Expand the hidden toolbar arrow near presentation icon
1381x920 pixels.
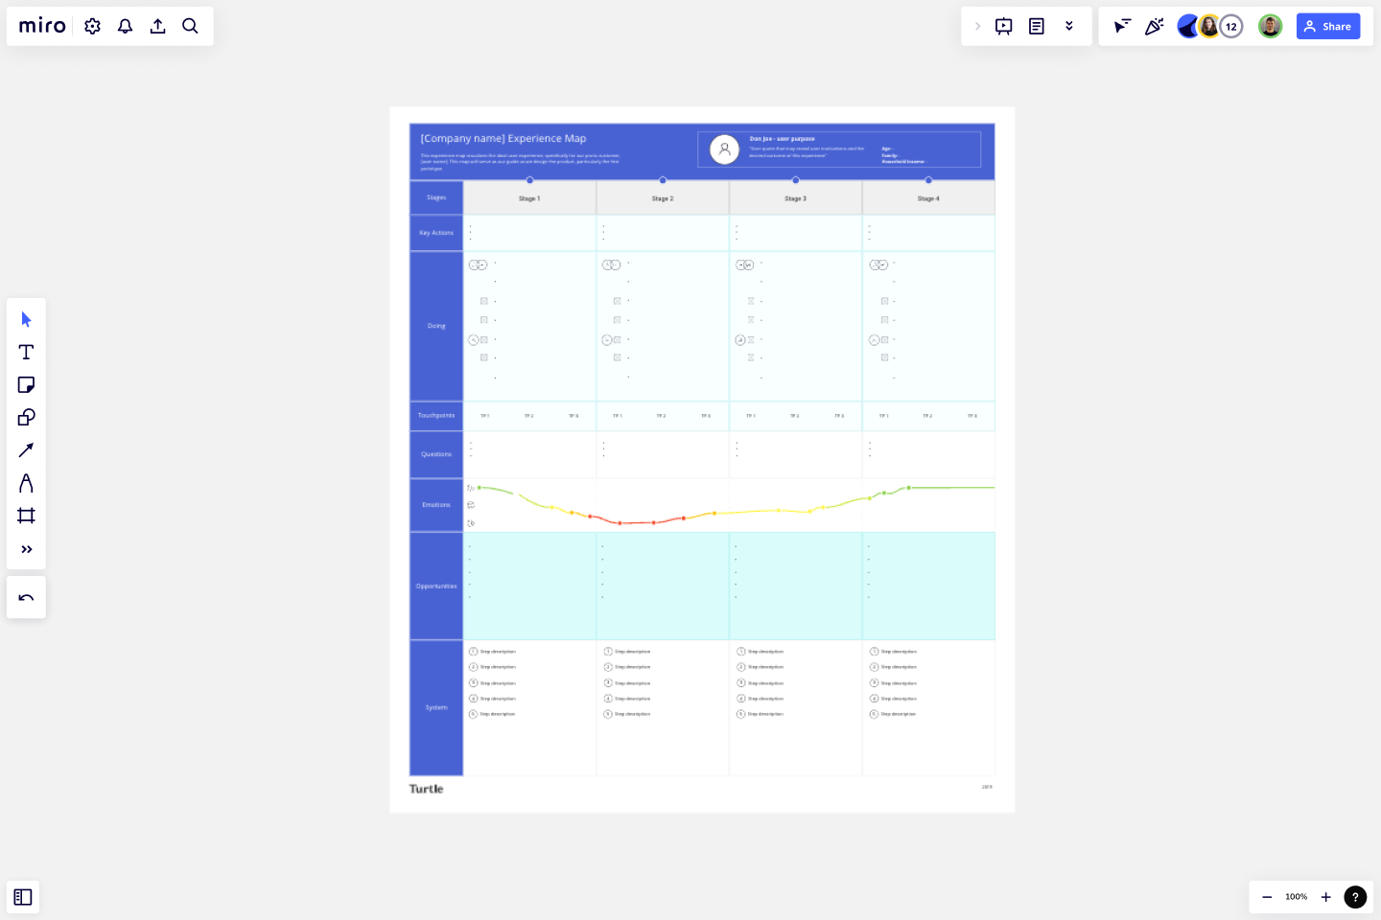click(x=977, y=26)
